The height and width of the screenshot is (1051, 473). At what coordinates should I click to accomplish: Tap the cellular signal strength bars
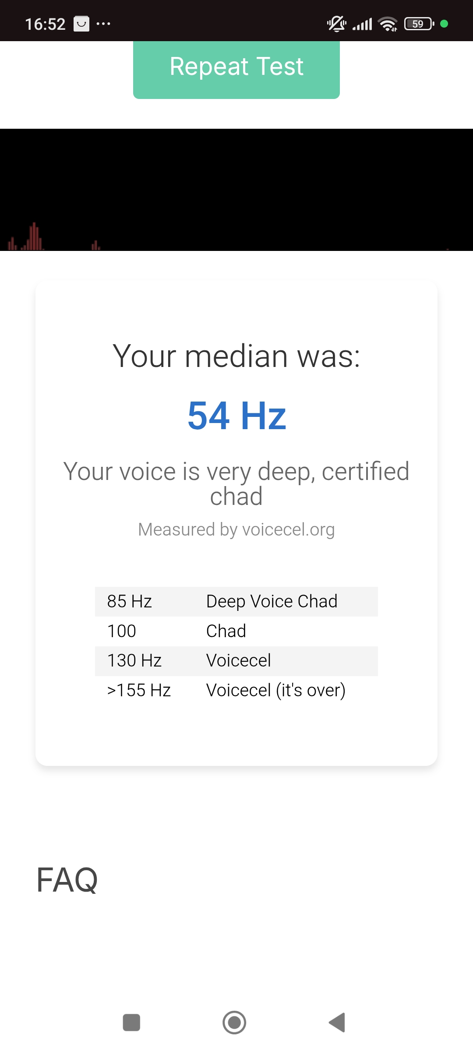click(362, 24)
